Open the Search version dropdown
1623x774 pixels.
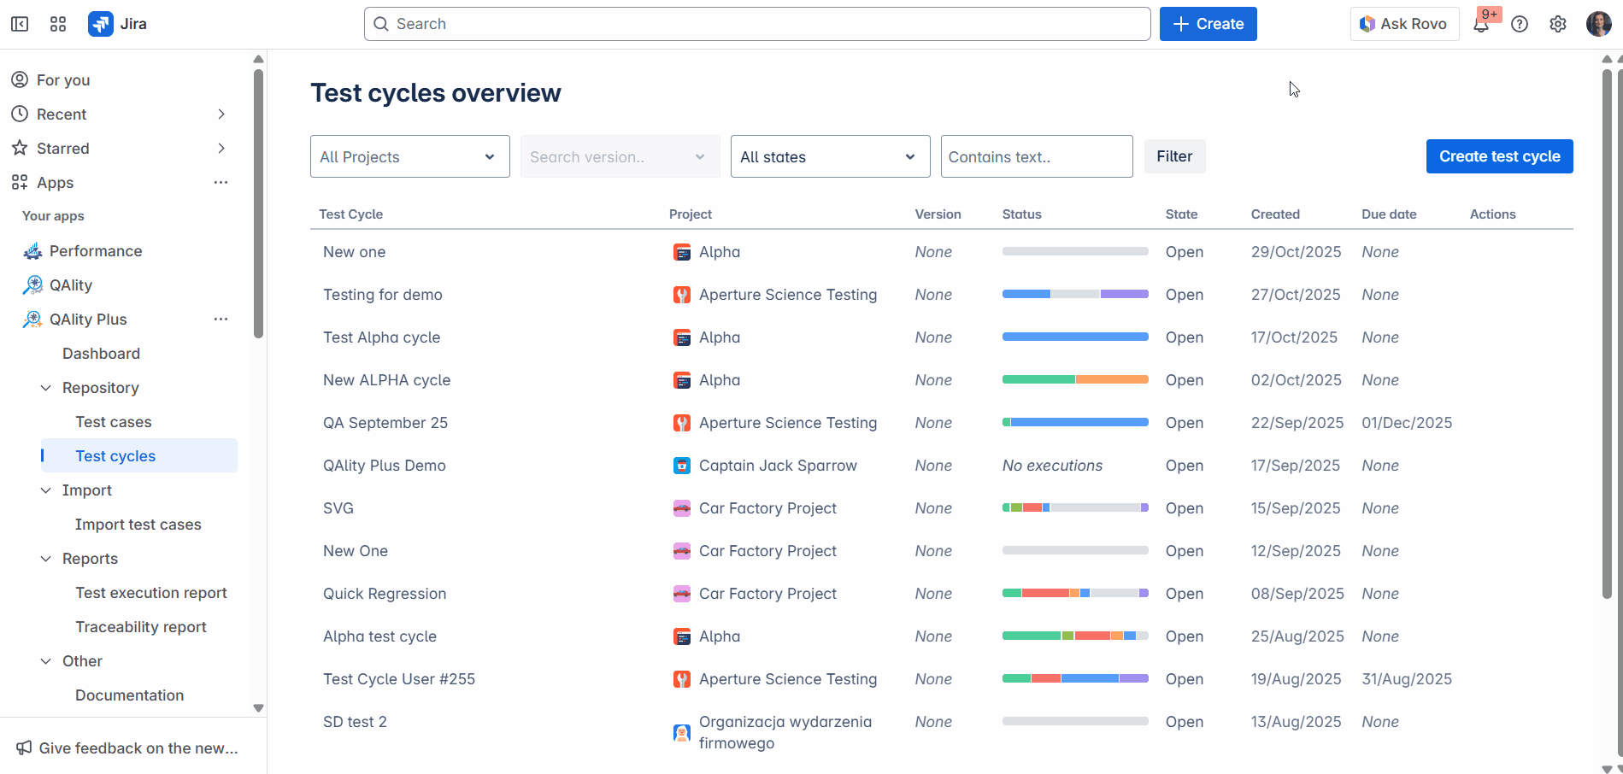pyautogui.click(x=620, y=156)
